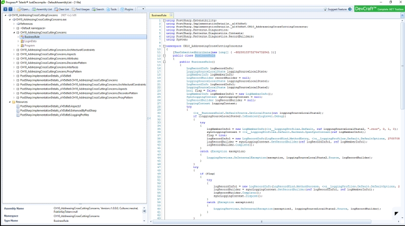
Task: Click the Suggest Feature link
Action: tap(337, 9)
